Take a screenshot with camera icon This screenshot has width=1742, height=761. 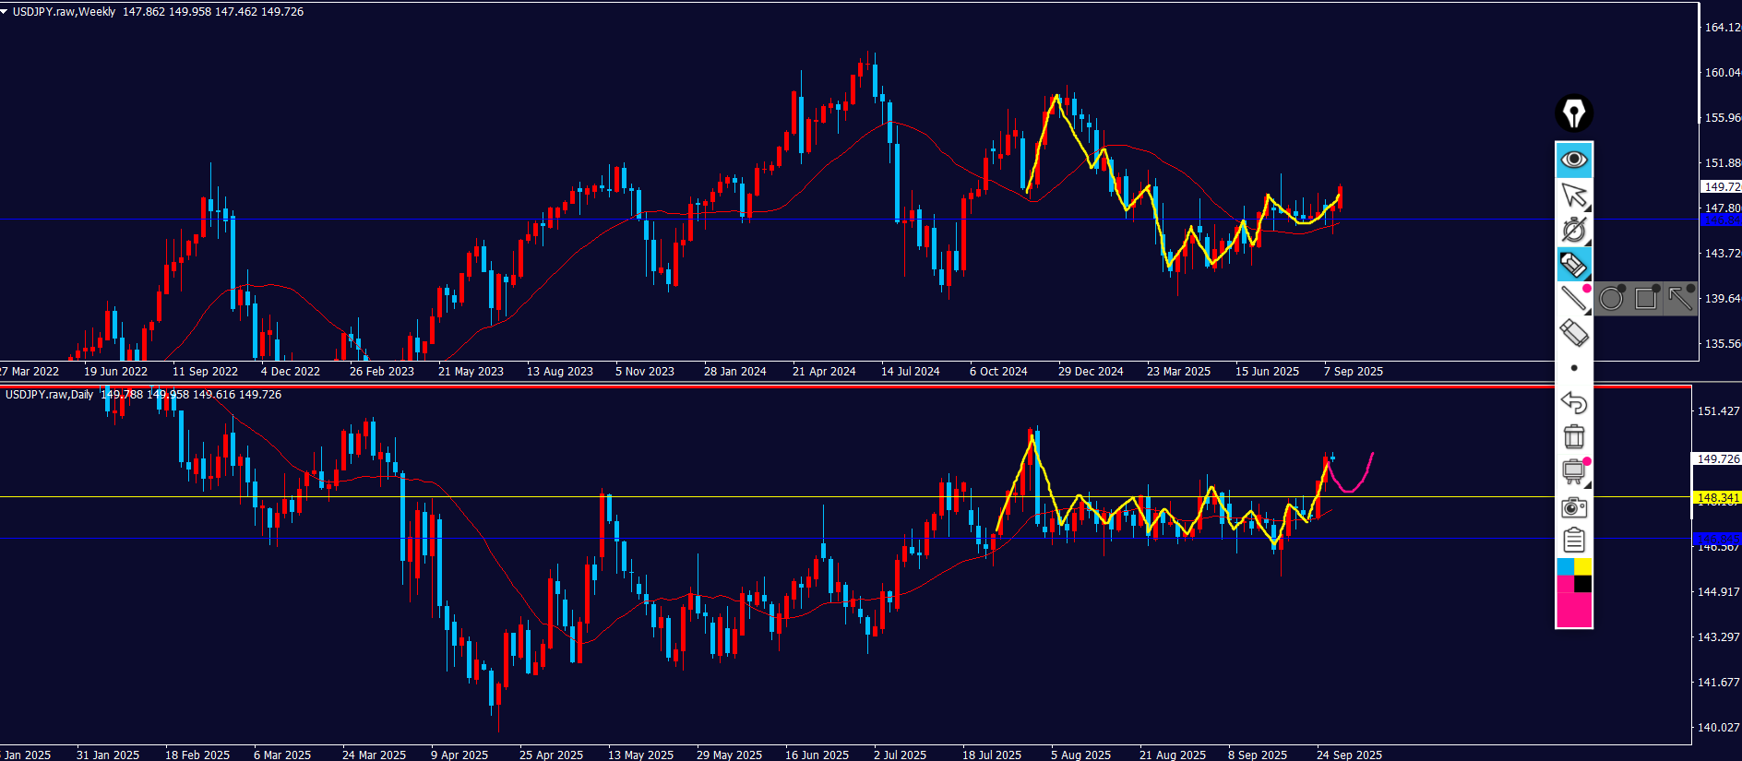pyautogui.click(x=1573, y=506)
